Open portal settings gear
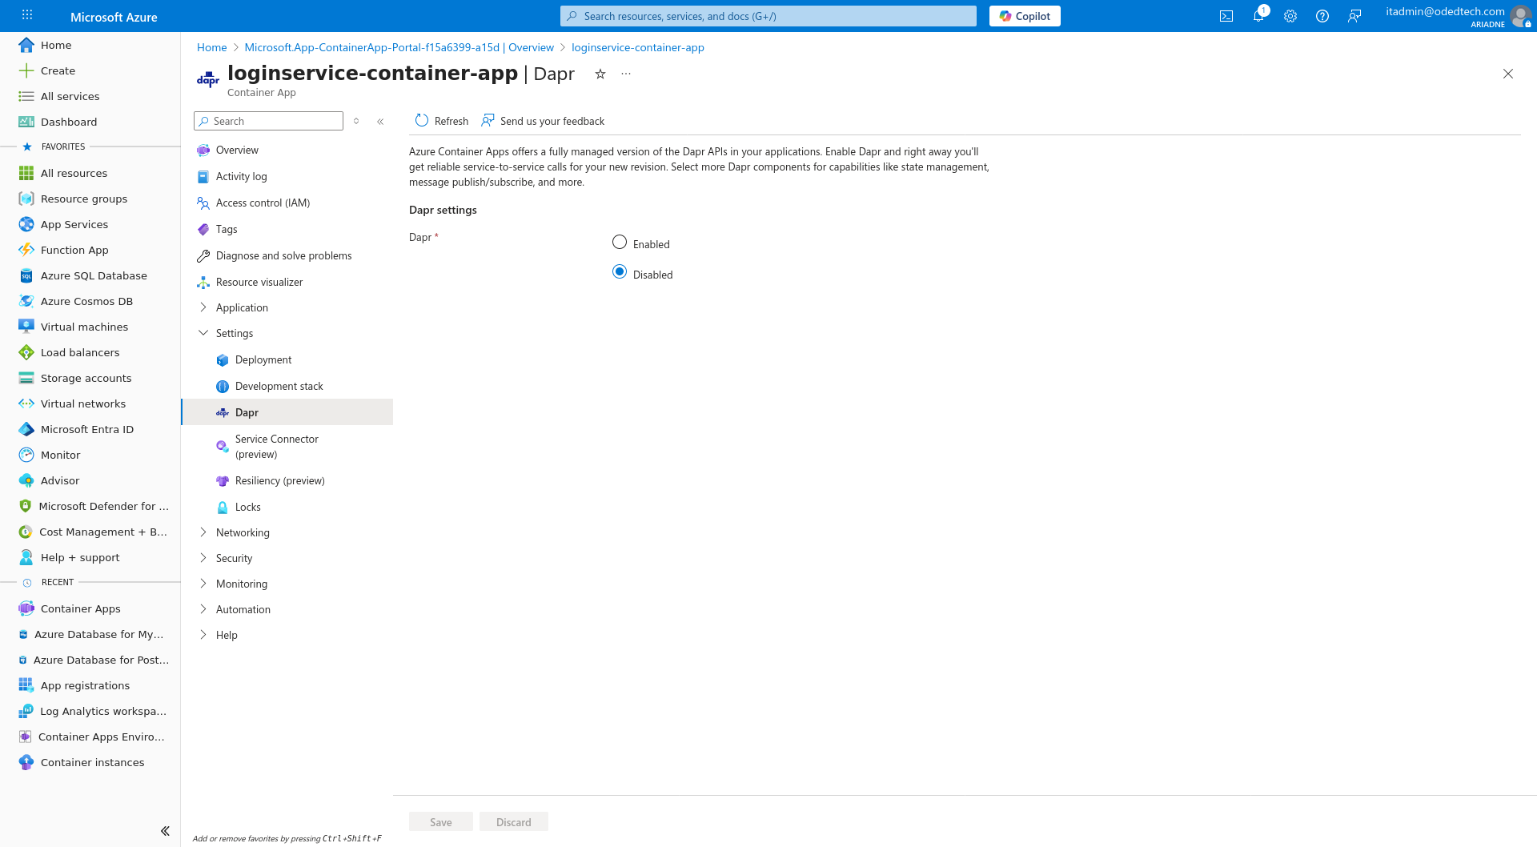The height and width of the screenshot is (847, 1537). pos(1290,16)
